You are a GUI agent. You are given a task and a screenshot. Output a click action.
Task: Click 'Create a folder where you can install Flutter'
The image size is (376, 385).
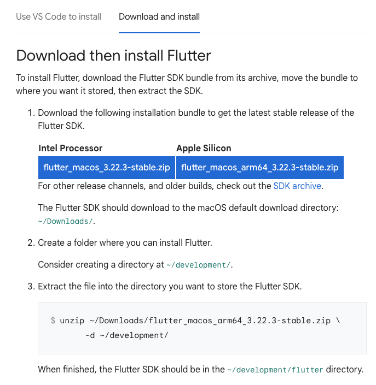point(124,242)
